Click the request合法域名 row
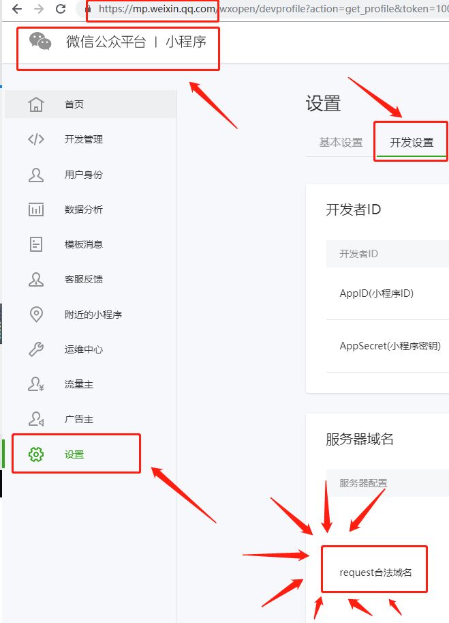 tap(375, 572)
